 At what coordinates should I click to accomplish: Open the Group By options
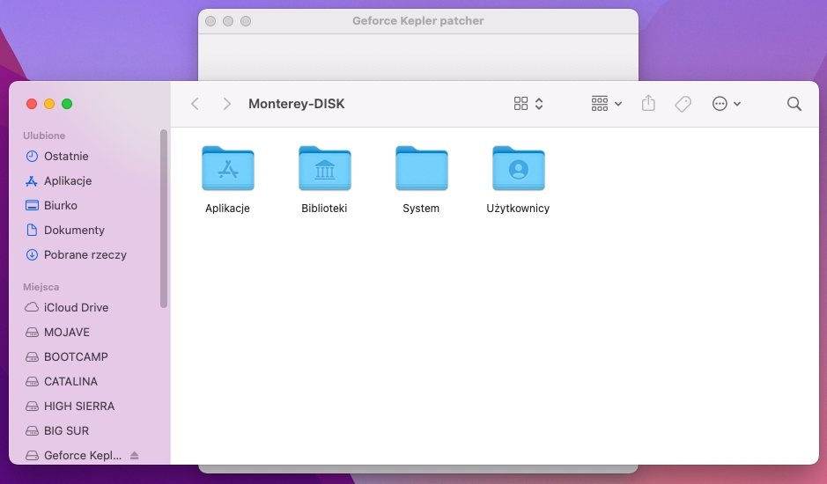[607, 104]
